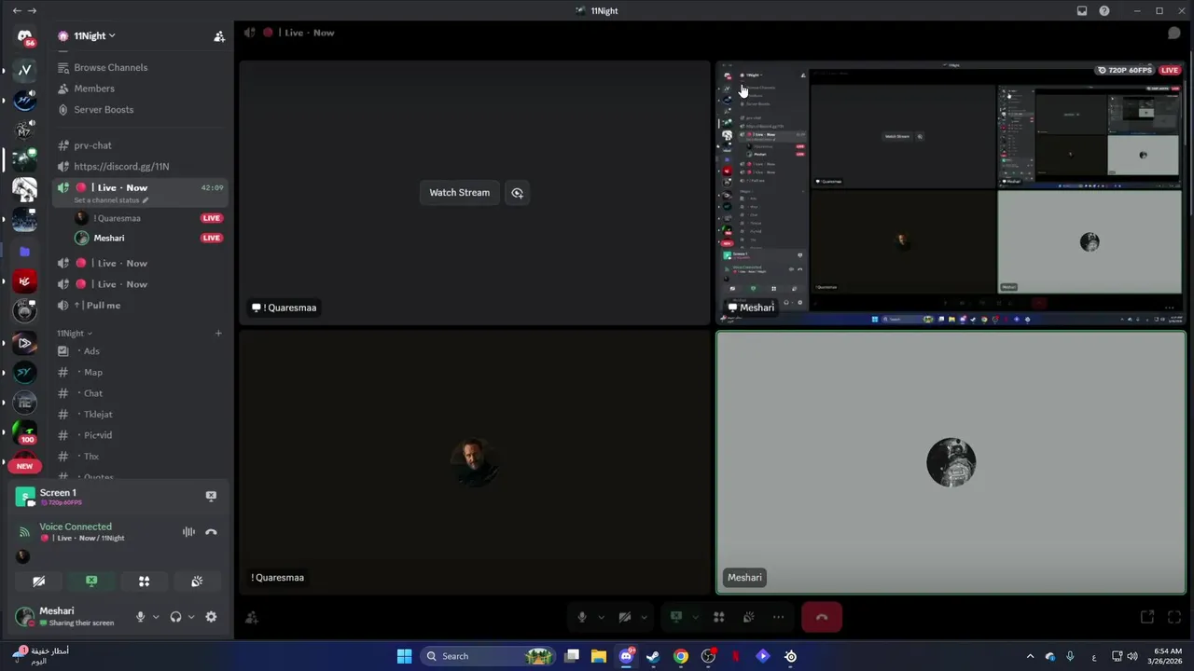Click the Set a channel status link
Screen dimensions: 1194x671
click(111, 200)
